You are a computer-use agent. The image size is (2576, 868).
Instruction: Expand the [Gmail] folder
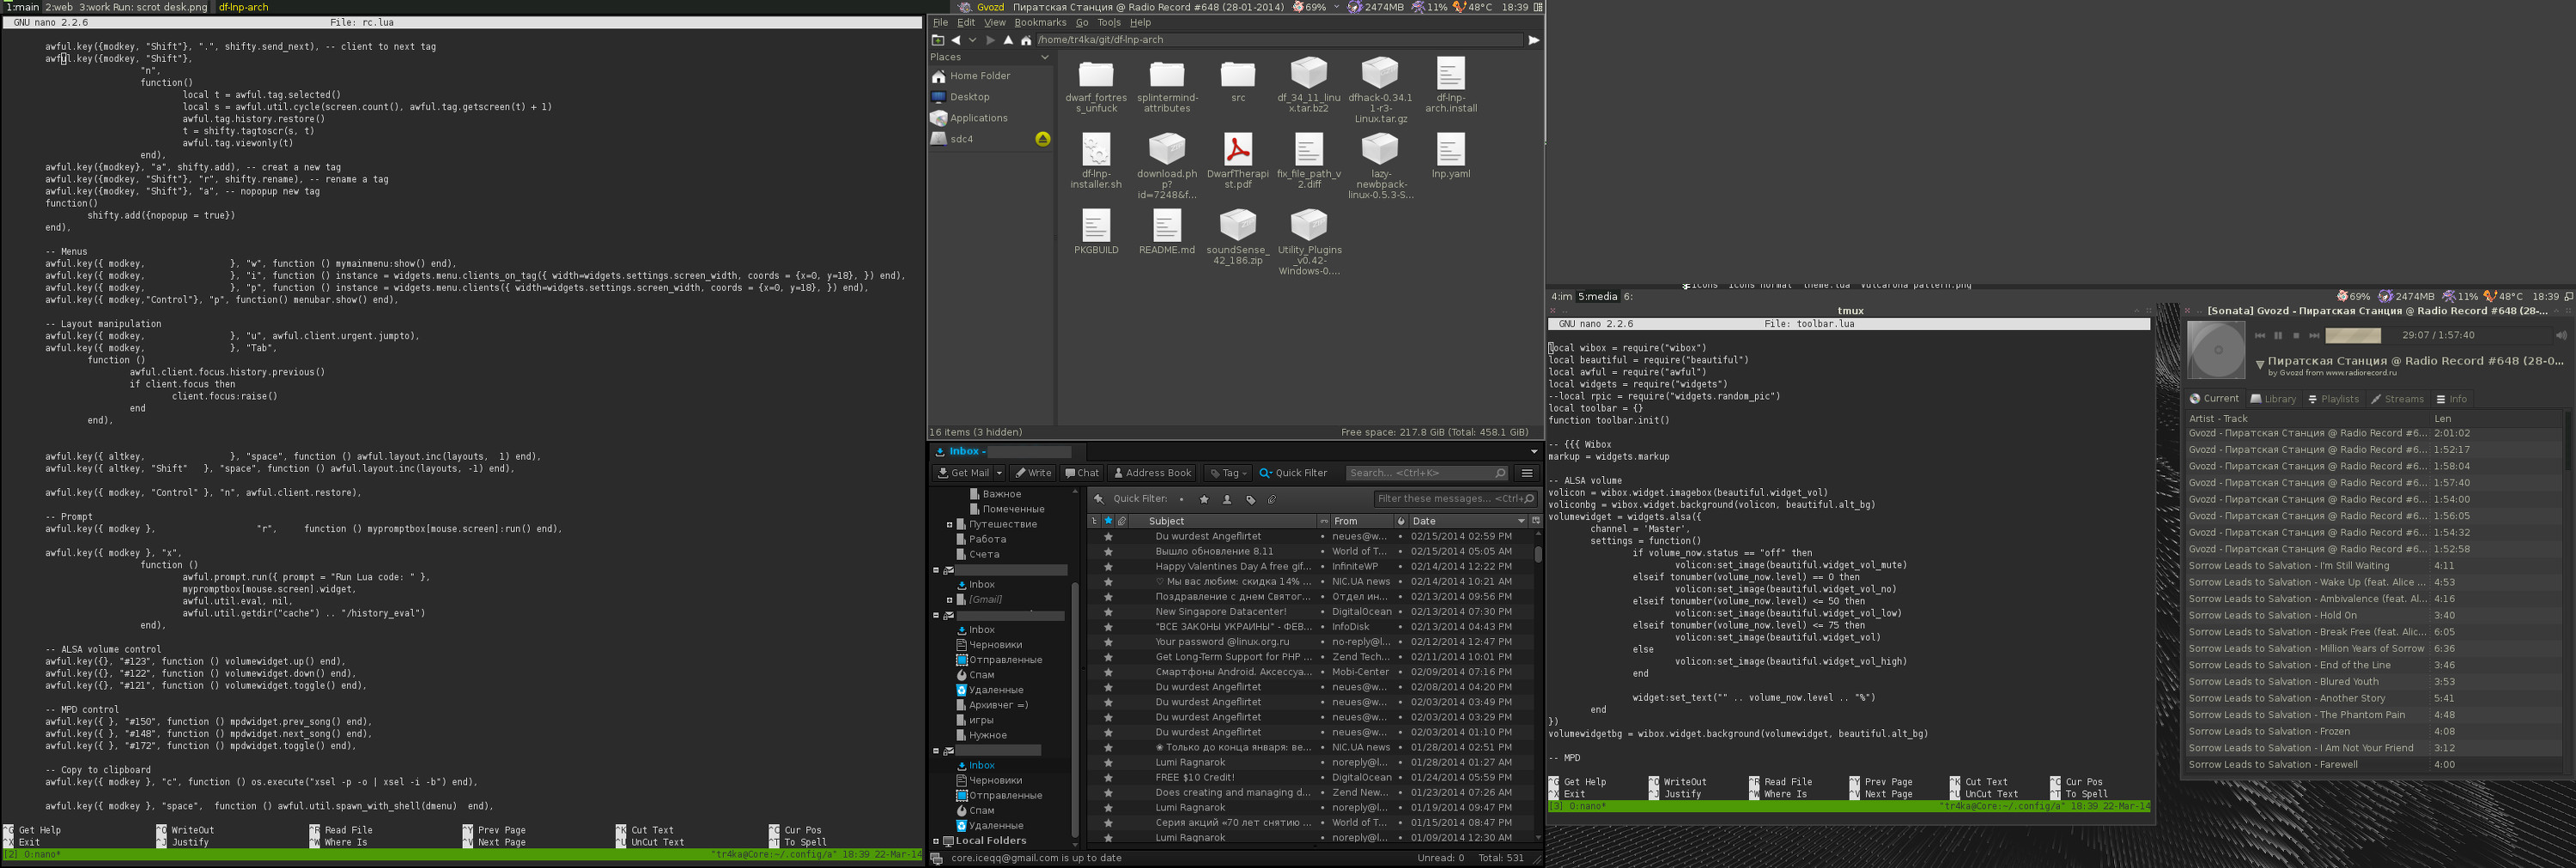pyautogui.click(x=949, y=600)
